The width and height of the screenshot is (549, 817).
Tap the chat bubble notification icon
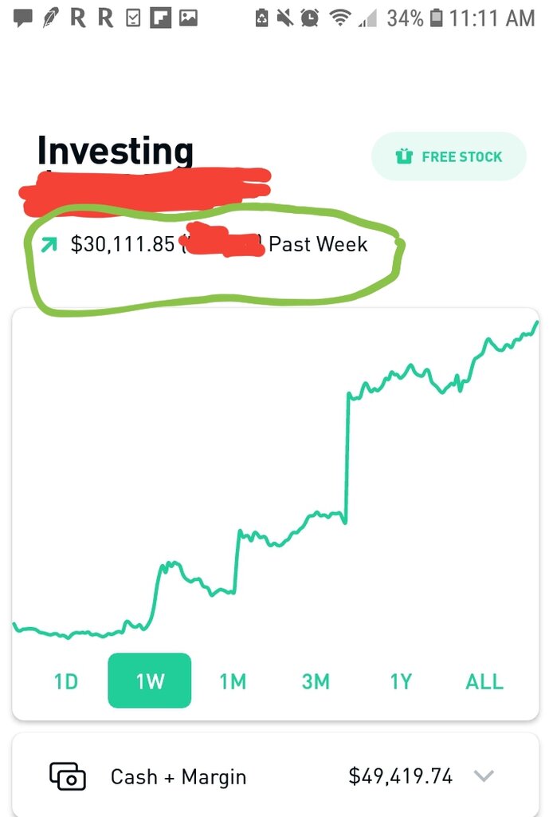(x=22, y=19)
